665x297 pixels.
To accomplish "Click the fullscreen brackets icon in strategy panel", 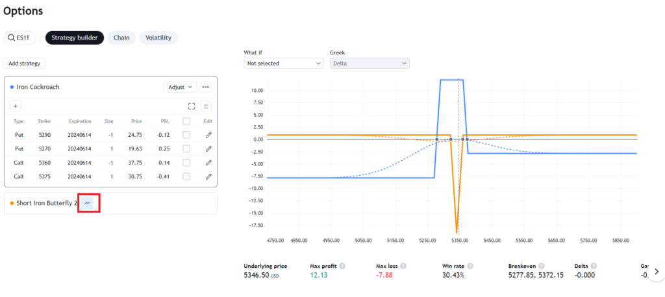I will pos(192,106).
